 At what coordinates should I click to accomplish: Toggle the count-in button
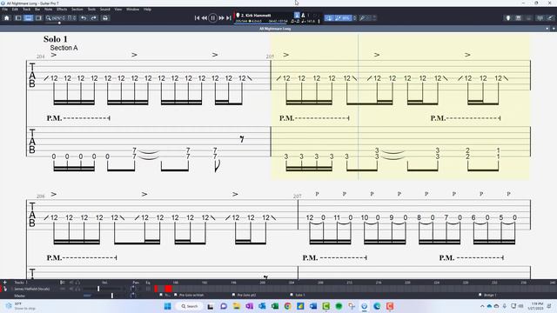297,16
